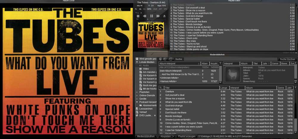The image size is (298, 139).
Task: Collapse the Lokale Medien tree node
Action: [x=137, y=62]
